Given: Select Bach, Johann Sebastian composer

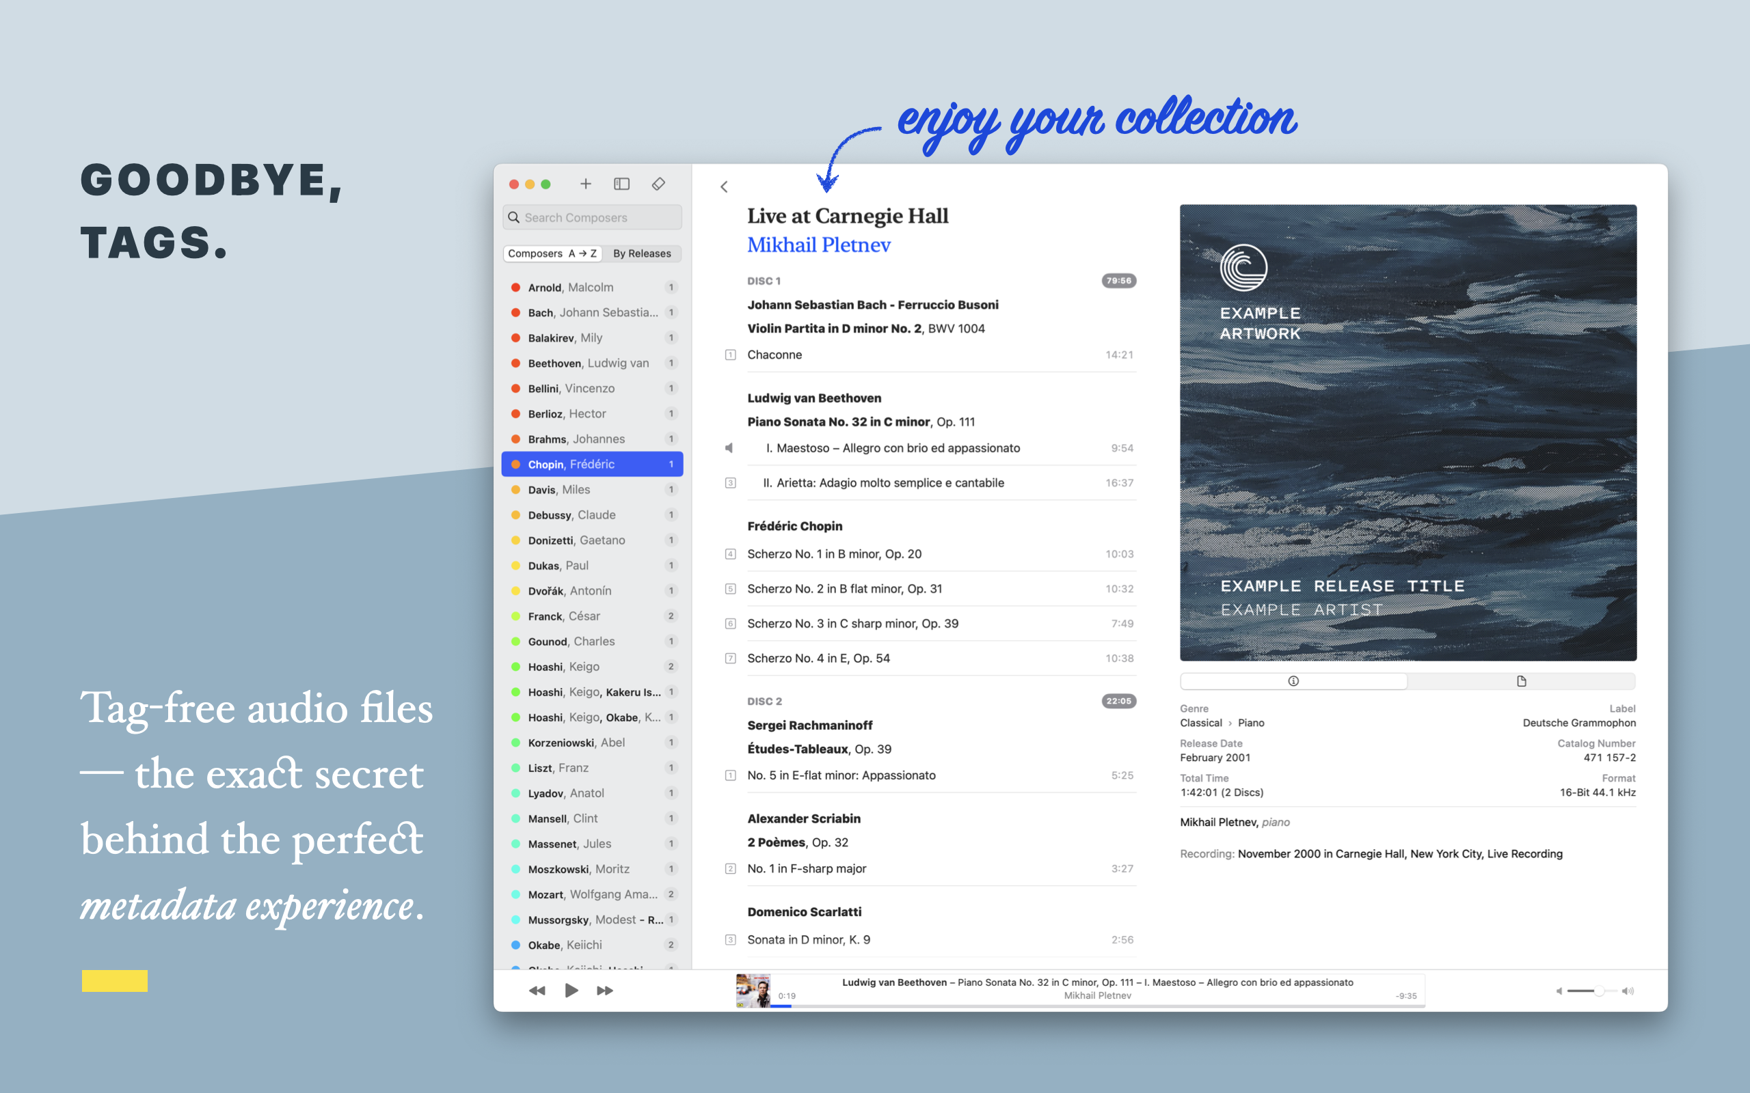Looking at the screenshot, I should tap(592, 313).
